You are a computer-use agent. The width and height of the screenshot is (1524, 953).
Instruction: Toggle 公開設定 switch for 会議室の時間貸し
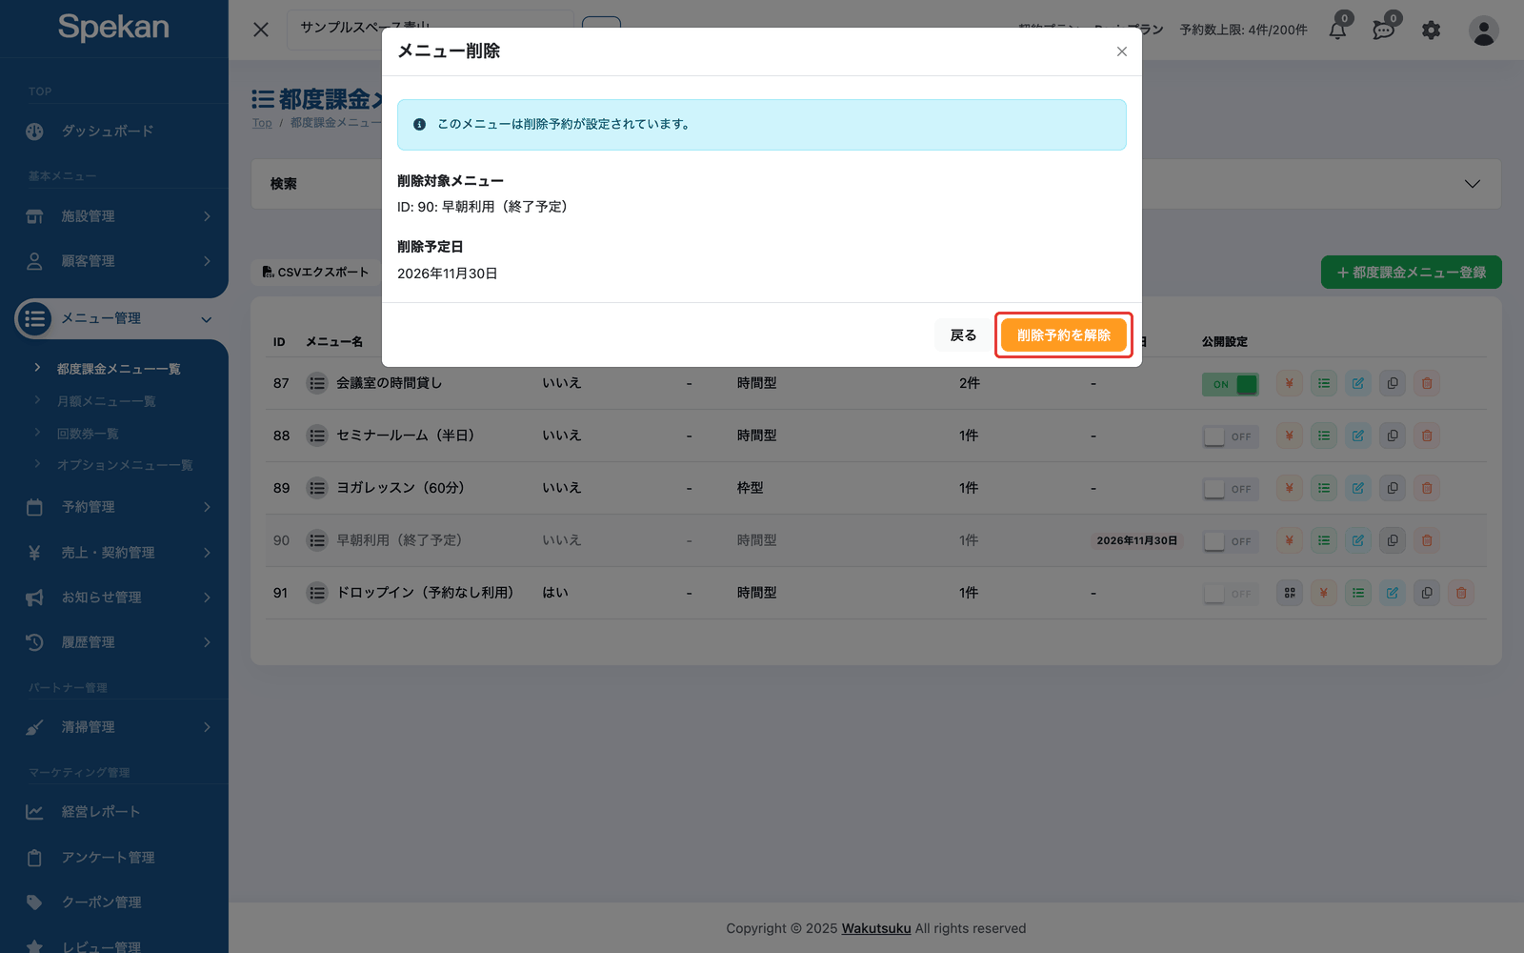tap(1230, 384)
